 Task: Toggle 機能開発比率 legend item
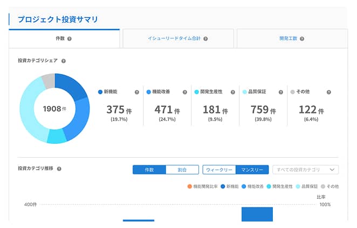202,186
